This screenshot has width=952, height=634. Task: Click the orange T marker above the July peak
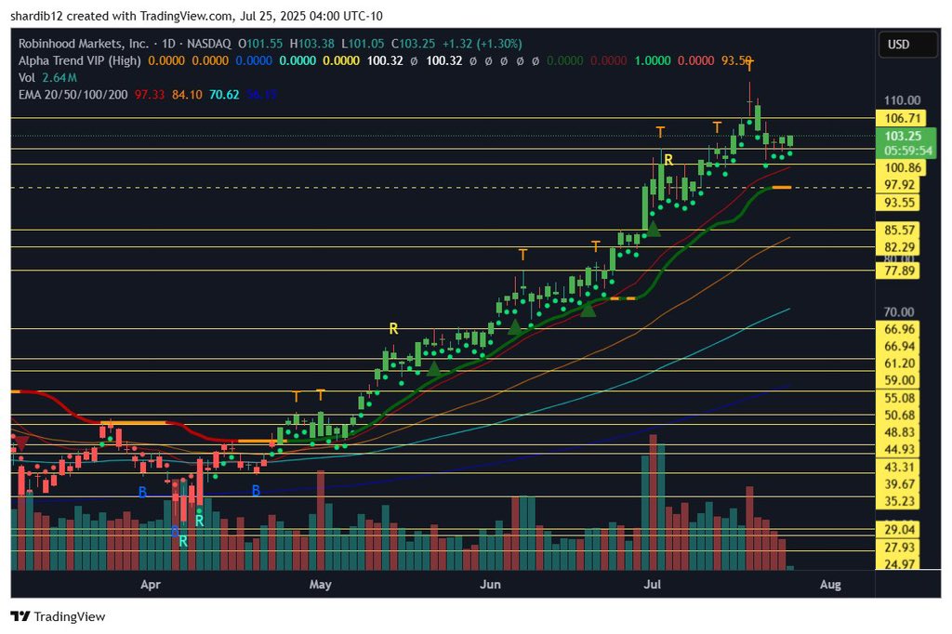tap(750, 66)
